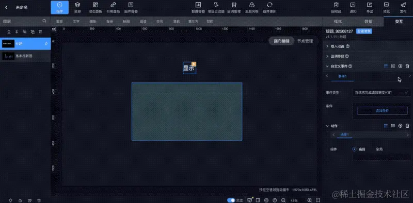Switch to 节点管理 mode
413x203 pixels.
tap(305, 41)
